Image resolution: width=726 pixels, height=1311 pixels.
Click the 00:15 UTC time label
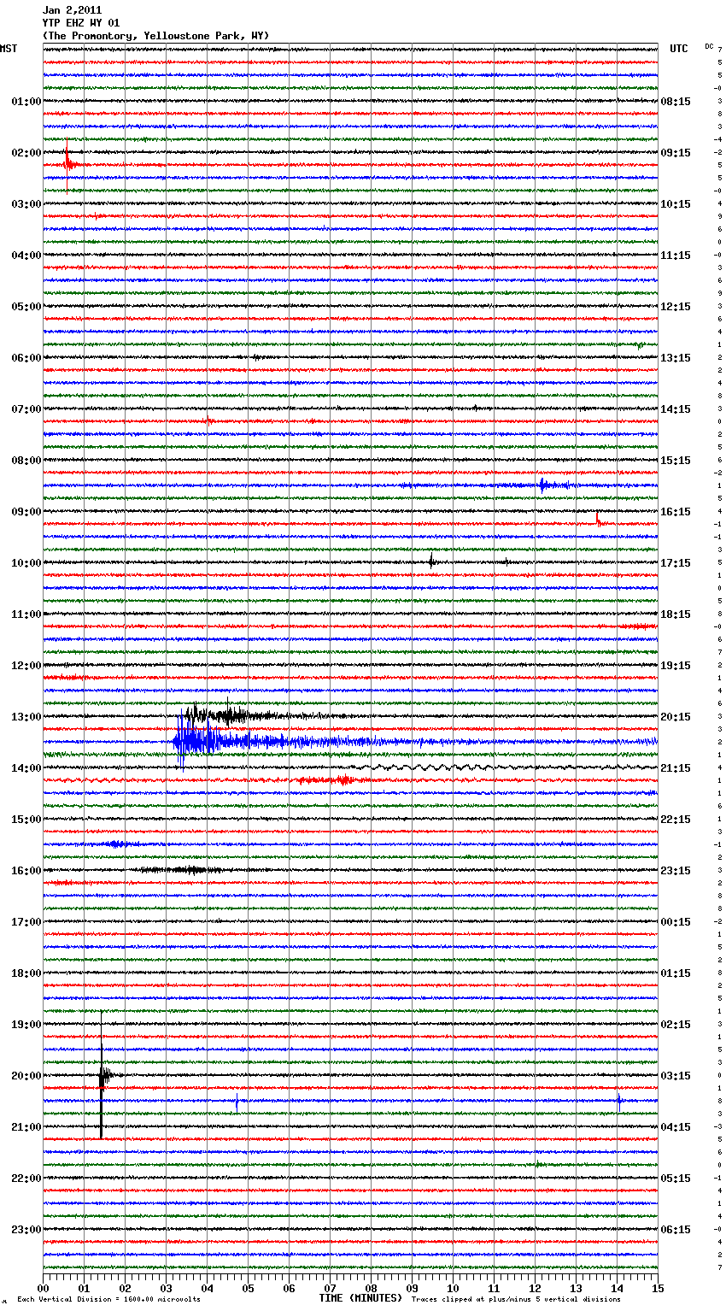tap(676, 922)
